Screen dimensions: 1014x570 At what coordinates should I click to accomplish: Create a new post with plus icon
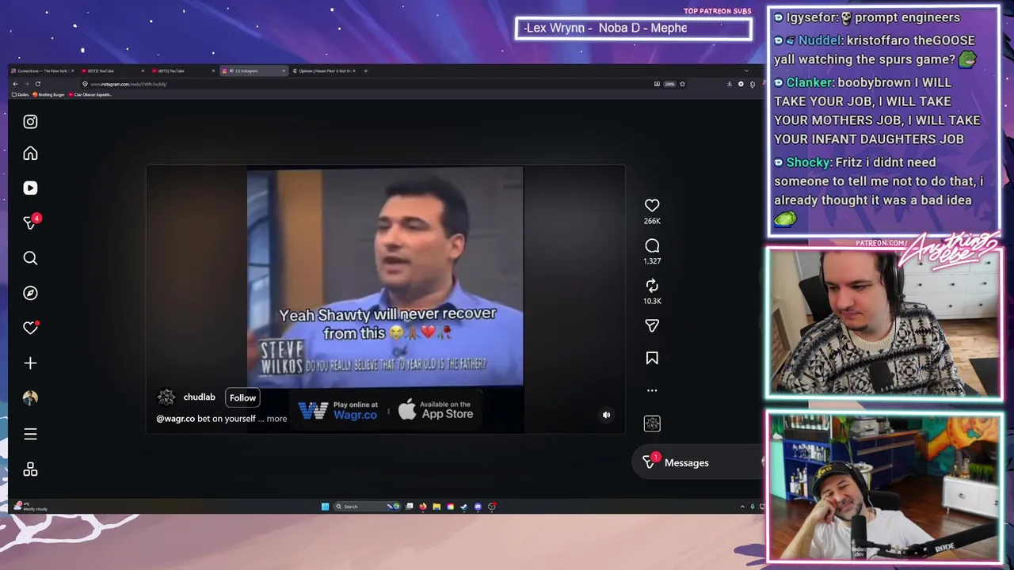click(30, 363)
